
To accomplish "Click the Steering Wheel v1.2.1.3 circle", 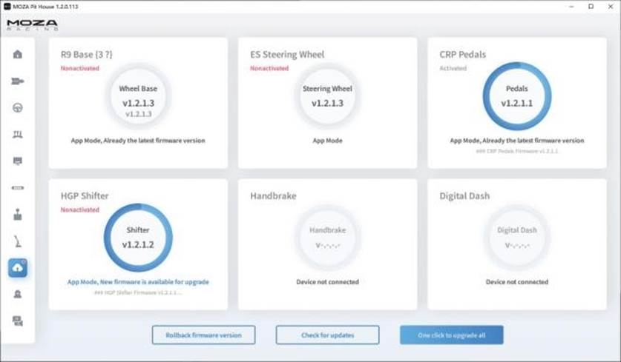I will 327,97.
